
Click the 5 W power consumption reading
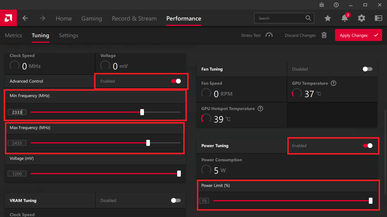(x=220, y=170)
